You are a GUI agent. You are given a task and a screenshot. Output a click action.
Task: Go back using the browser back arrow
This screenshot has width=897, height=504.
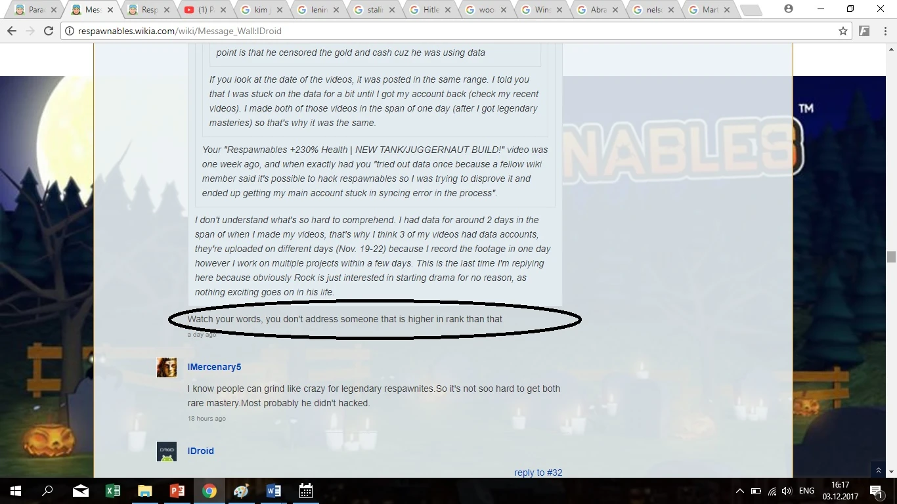click(x=12, y=31)
